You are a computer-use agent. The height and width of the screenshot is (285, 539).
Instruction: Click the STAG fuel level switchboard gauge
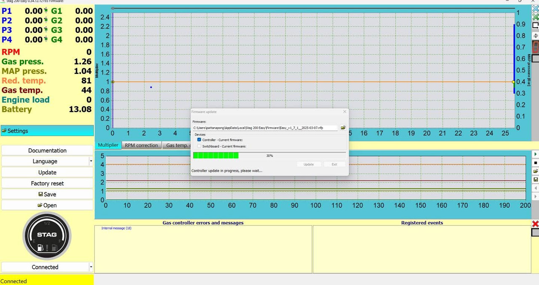click(x=47, y=235)
